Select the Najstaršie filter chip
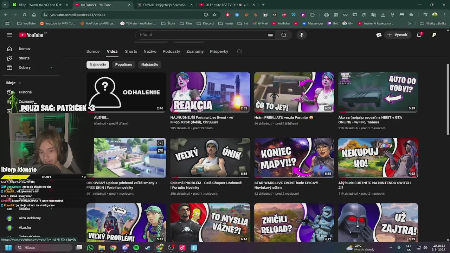 click(x=150, y=64)
